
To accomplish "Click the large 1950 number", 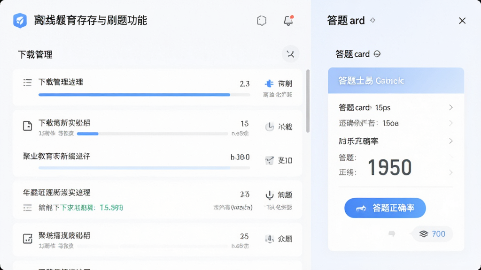I will pos(389,167).
